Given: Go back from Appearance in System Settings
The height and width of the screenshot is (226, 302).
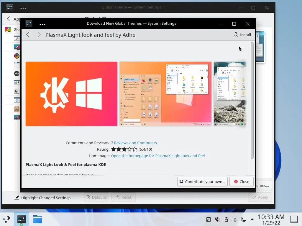Looking at the screenshot, I should pos(9,19).
